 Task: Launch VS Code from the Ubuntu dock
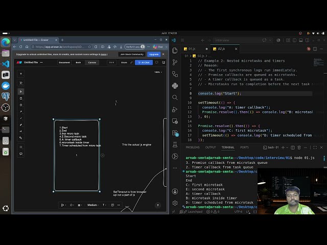coord(6,64)
